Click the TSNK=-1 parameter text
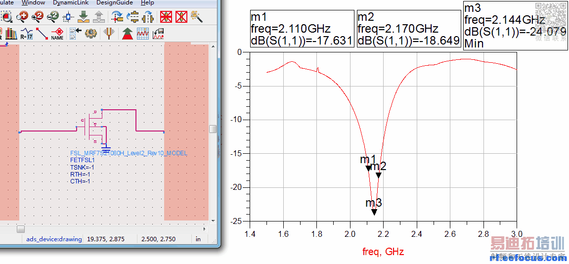 83,167
